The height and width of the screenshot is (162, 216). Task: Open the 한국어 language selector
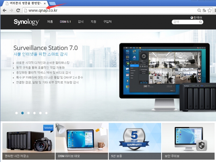point(196,18)
